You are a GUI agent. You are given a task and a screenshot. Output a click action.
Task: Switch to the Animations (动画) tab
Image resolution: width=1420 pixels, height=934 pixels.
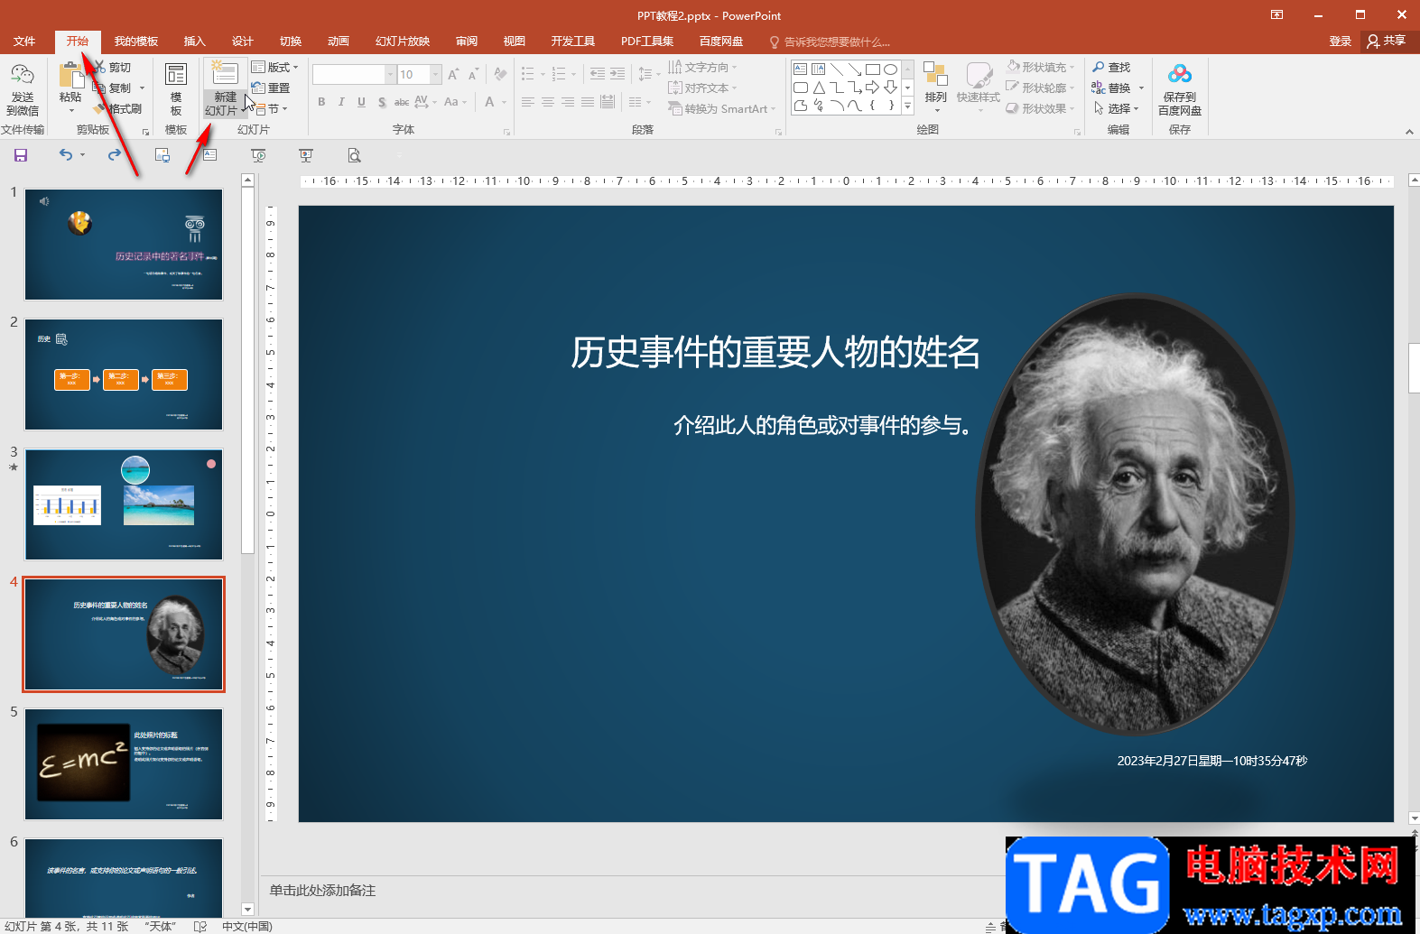tap(339, 42)
